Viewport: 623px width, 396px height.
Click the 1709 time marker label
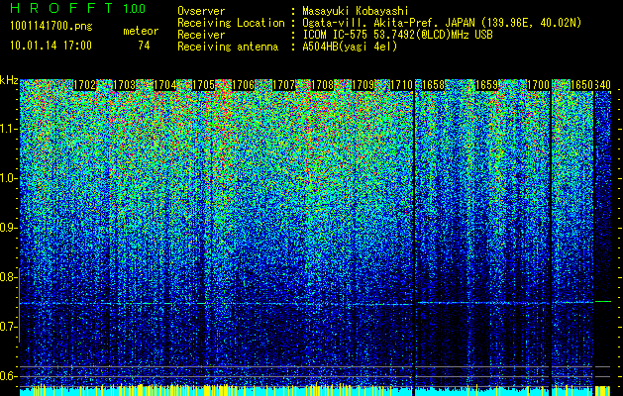[x=363, y=85]
